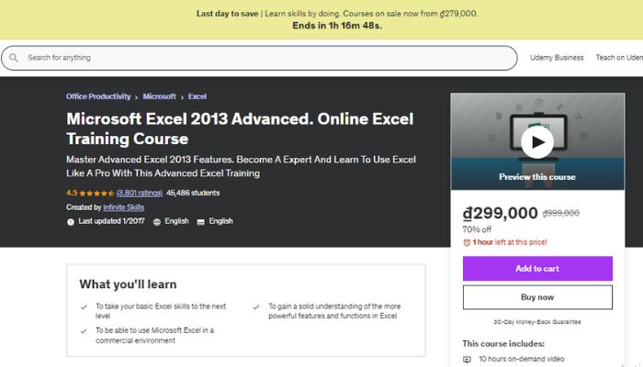Viewport: 643px width, 367px height.
Task: Open the Teach on Udemy link
Action: click(x=619, y=58)
